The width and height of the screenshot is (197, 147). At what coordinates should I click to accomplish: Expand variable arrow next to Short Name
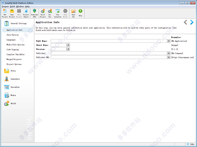(68, 45)
